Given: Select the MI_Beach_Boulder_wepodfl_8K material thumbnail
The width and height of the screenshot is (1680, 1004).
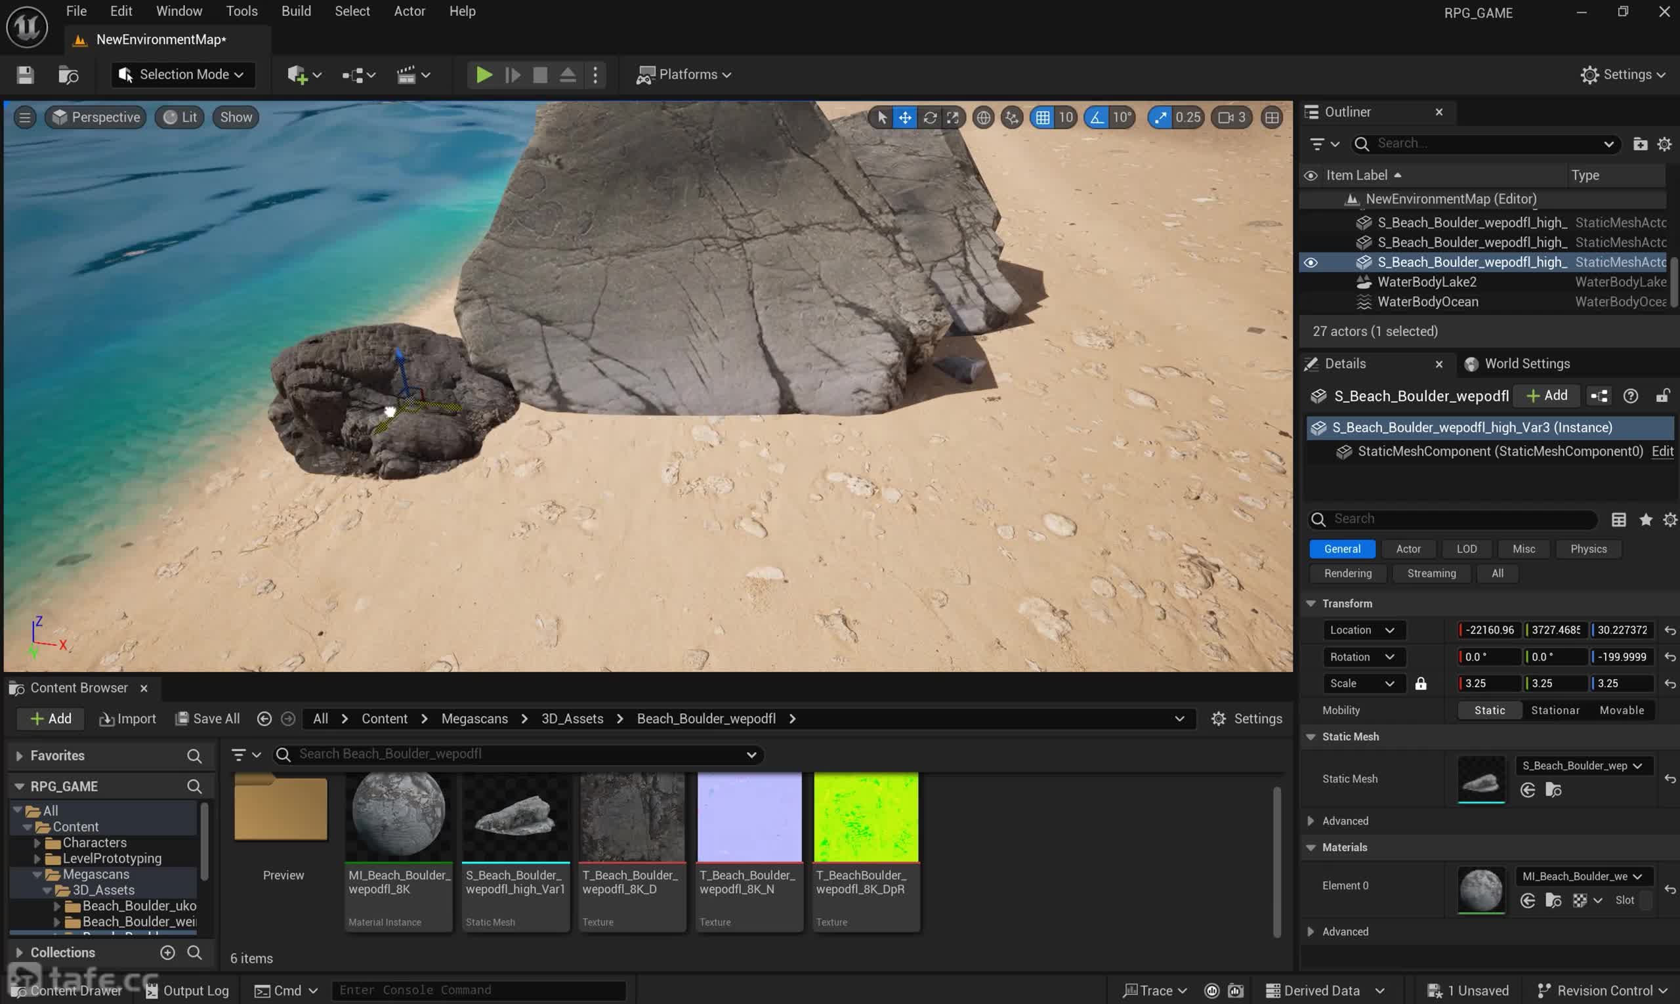Looking at the screenshot, I should click(398, 817).
